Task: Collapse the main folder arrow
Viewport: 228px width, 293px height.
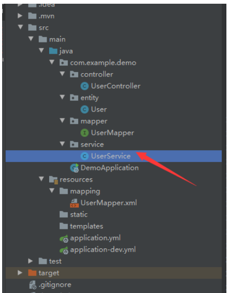Action: click(x=31, y=39)
